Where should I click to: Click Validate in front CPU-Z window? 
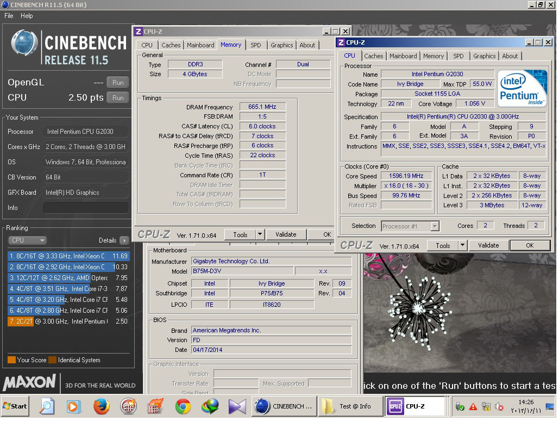(x=488, y=245)
